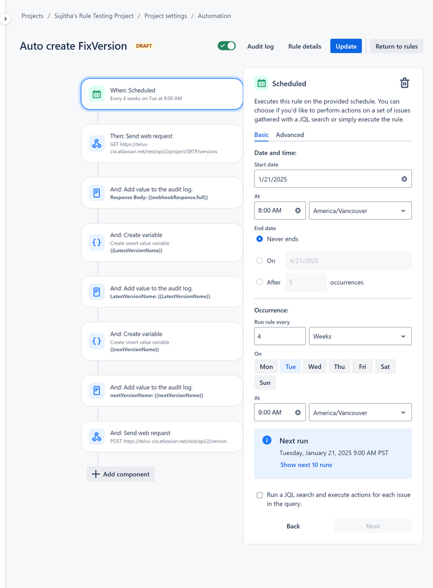Click the webhook icon on the GET web request step
This screenshot has height=588, width=433.
point(97,144)
